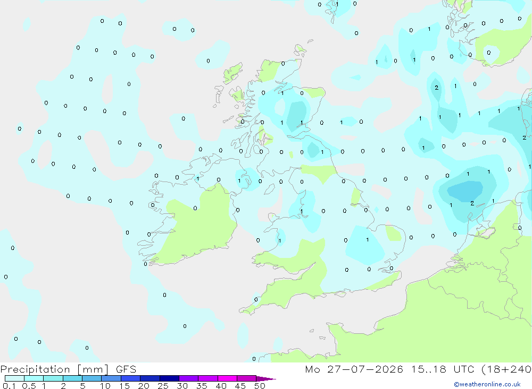The height and width of the screenshot is (389, 532).
Task: Open the weatheronline.co.uk copyright link
Action: 487,384
